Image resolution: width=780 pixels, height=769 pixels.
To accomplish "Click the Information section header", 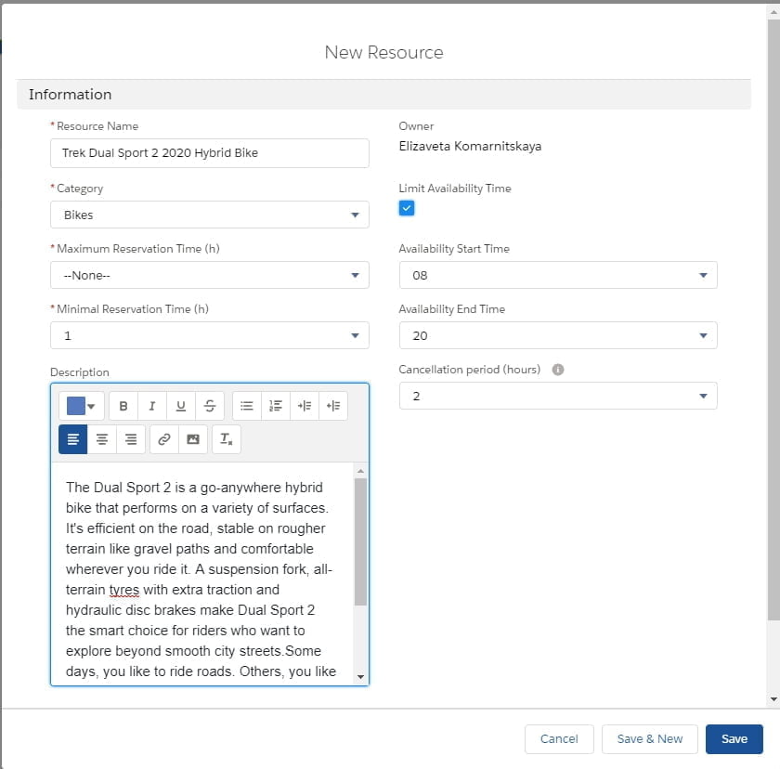I will pyautogui.click(x=383, y=95).
